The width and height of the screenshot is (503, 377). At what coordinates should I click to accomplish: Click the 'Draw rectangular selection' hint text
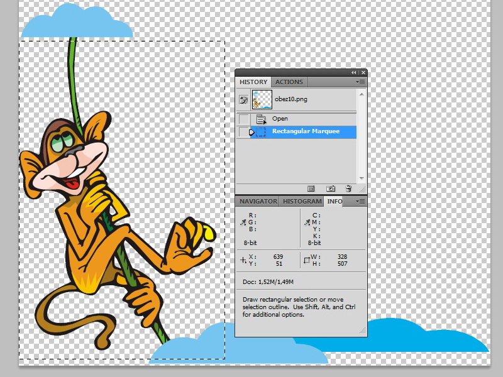point(299,307)
